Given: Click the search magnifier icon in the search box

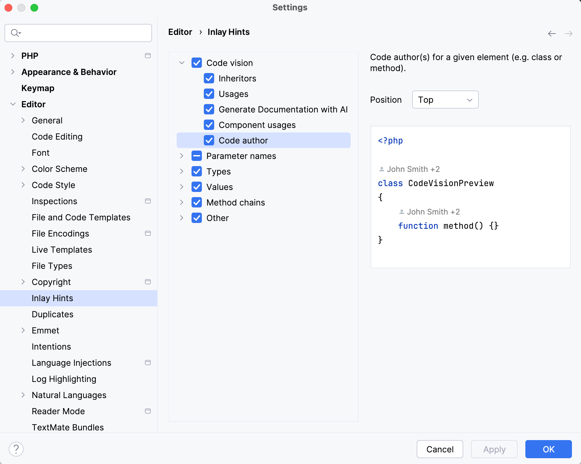Looking at the screenshot, I should click(x=15, y=33).
